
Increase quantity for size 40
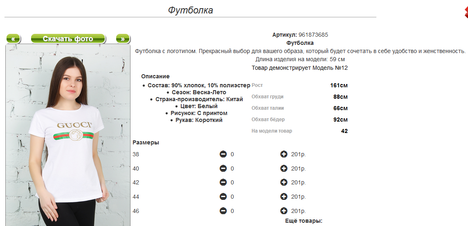coord(284,168)
